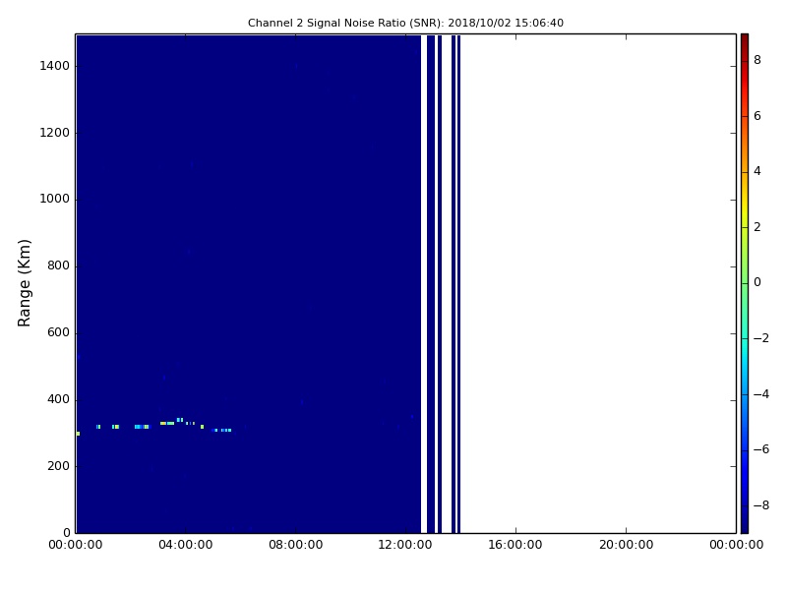Click the 1000 range tick label

tap(55, 199)
